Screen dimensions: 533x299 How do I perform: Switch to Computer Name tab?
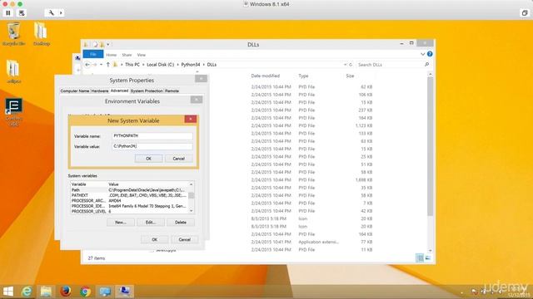(x=75, y=91)
